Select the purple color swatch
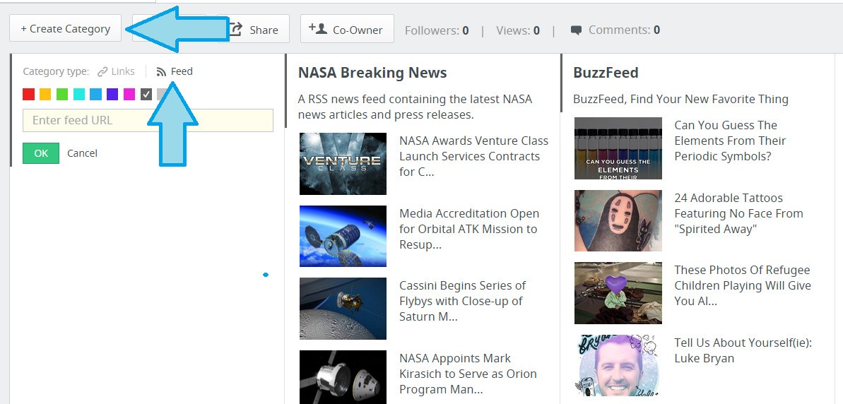The width and height of the screenshot is (843, 404). tap(112, 94)
